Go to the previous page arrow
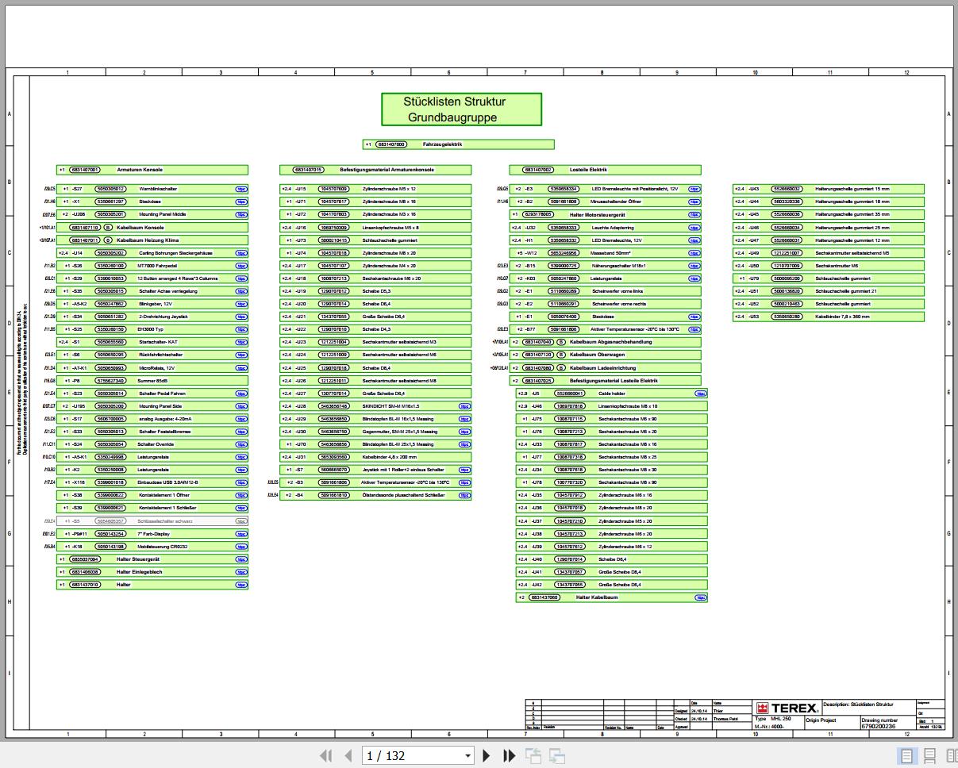The image size is (958, 768). 348,755
